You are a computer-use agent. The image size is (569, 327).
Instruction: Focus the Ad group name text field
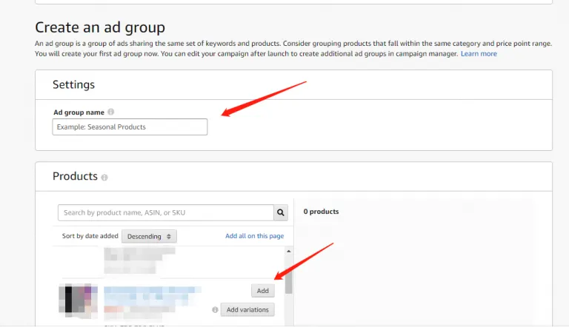[x=130, y=127]
